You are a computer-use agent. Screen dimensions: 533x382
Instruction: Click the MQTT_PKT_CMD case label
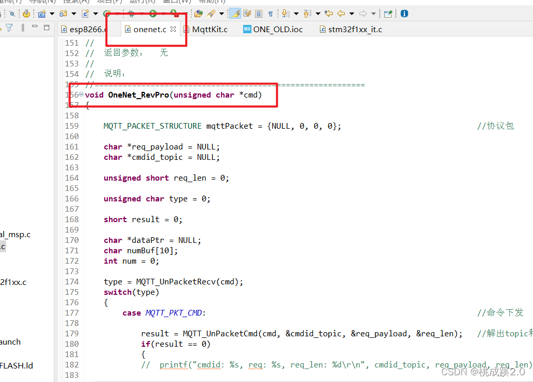pos(174,313)
